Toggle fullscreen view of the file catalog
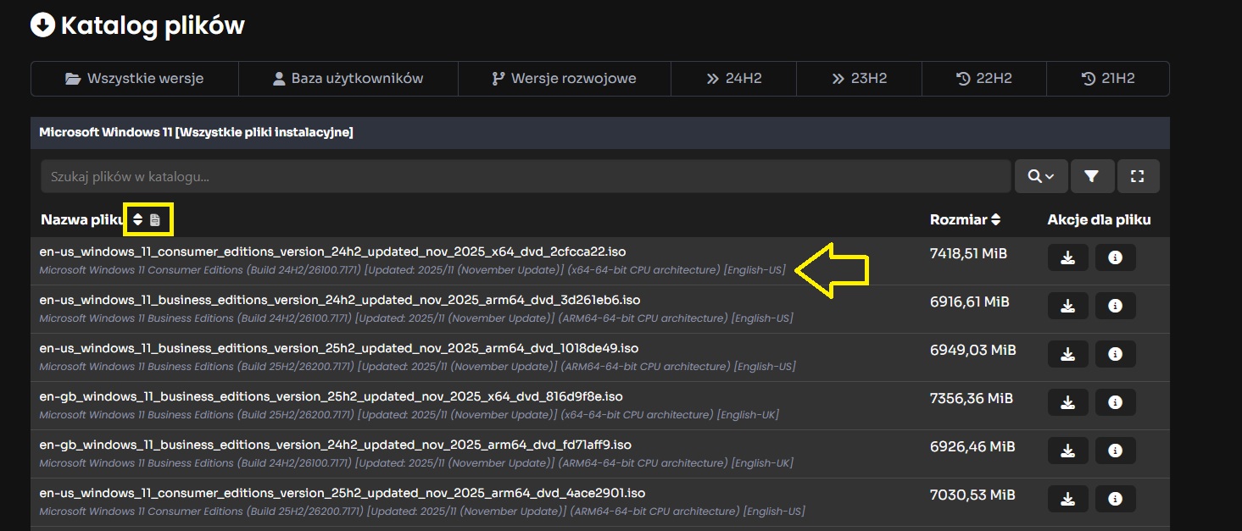Image resolution: width=1242 pixels, height=531 pixels. [x=1138, y=176]
